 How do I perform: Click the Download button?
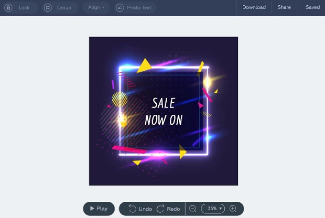[x=254, y=7]
